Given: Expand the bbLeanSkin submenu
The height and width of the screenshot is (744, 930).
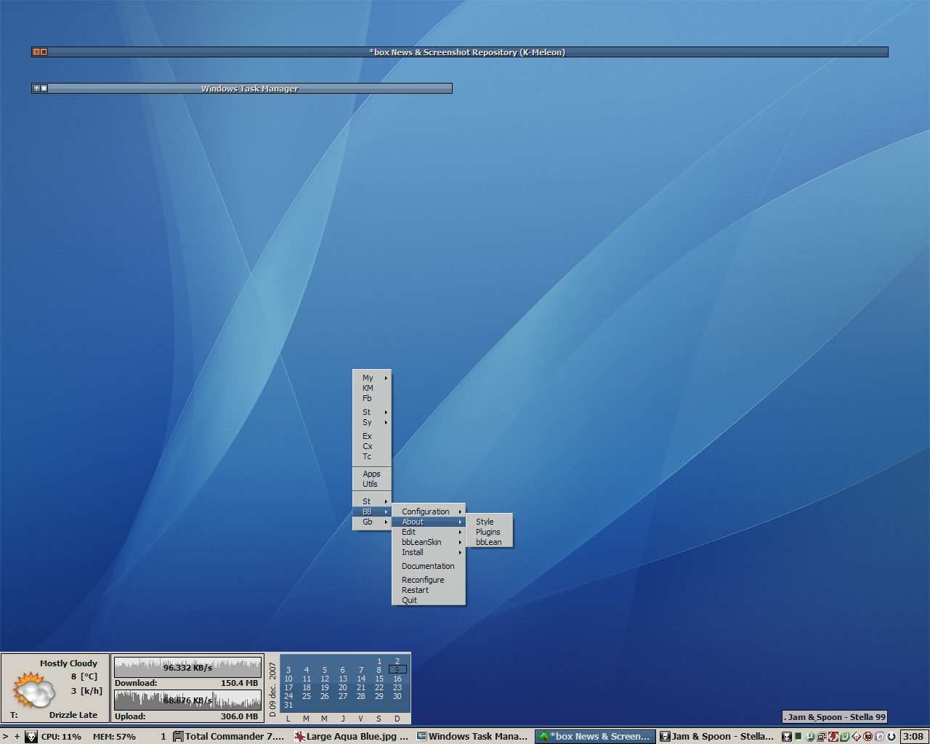Looking at the screenshot, I should click(429, 542).
